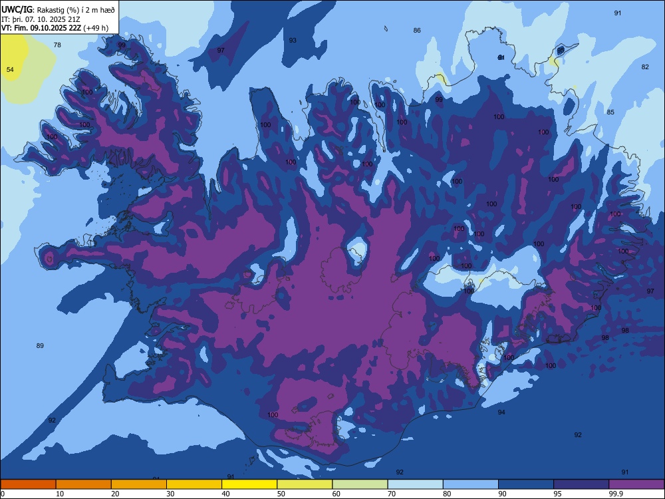
Task: Select the legend tick label '60'
Action: (x=336, y=494)
